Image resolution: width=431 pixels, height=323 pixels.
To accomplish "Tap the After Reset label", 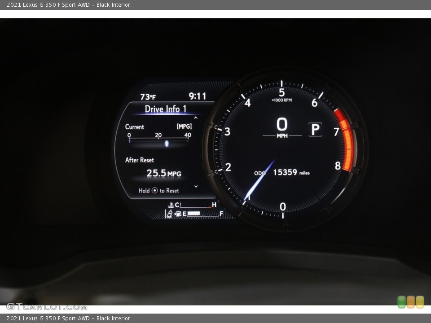I will (139, 160).
